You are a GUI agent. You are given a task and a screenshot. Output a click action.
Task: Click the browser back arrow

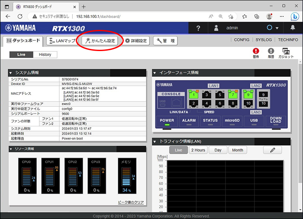(x=8, y=16)
